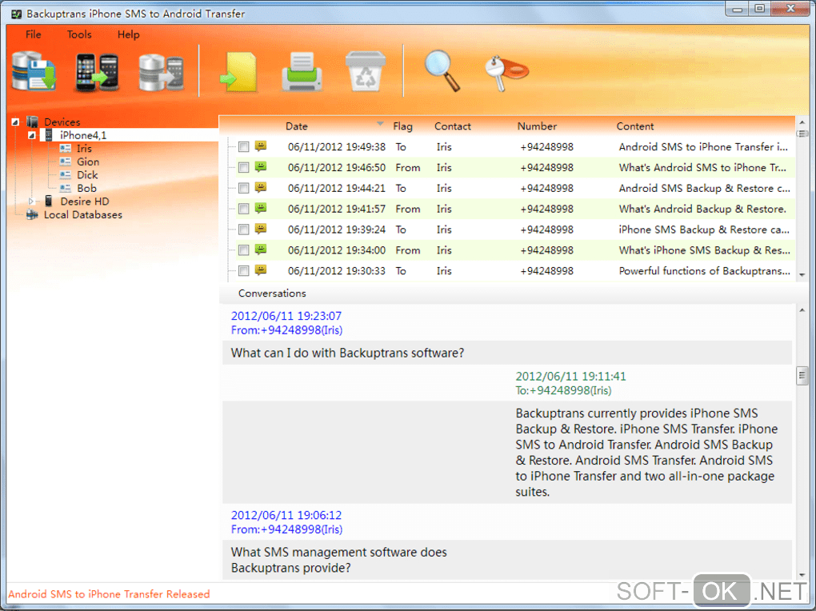Viewport: 816px width, 611px height.
Task: Expand the Desire HD tree node
Action: tap(31, 201)
